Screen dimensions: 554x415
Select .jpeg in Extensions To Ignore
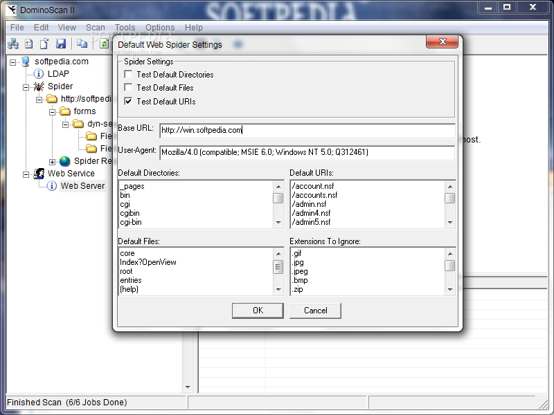300,271
